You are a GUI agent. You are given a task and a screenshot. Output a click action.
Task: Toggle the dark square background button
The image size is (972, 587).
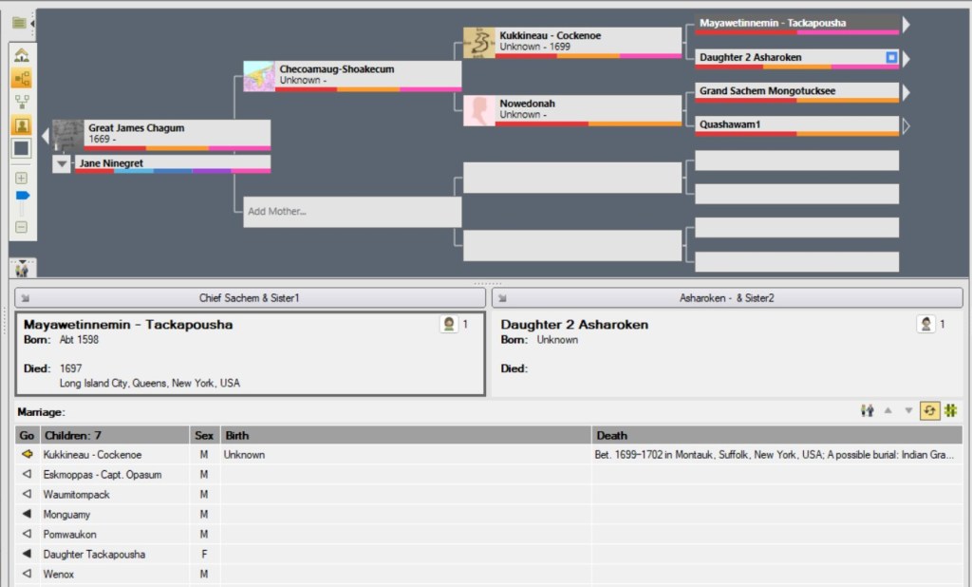(x=22, y=148)
